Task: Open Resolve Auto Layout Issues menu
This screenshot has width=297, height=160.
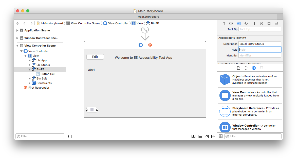Action: (x=213, y=136)
